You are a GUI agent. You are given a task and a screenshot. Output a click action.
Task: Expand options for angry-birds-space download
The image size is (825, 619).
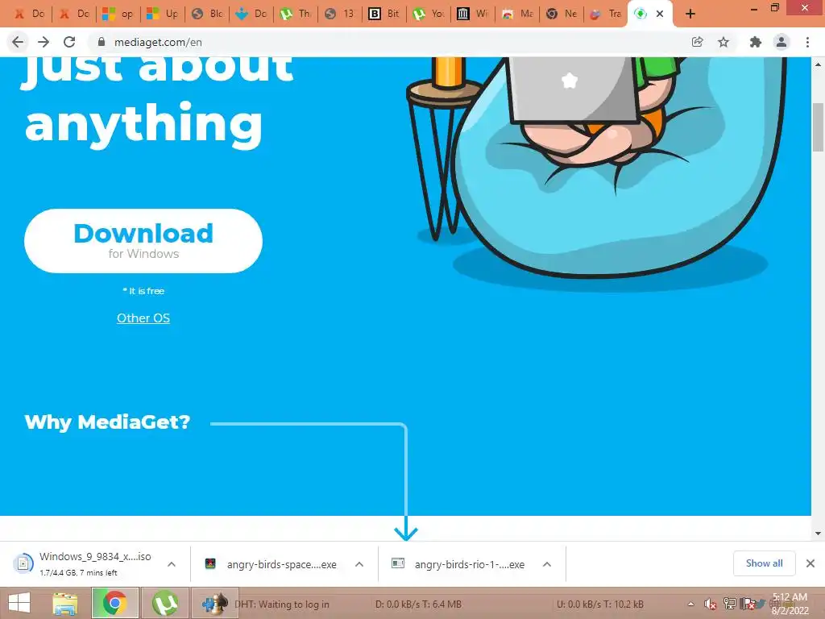click(359, 564)
